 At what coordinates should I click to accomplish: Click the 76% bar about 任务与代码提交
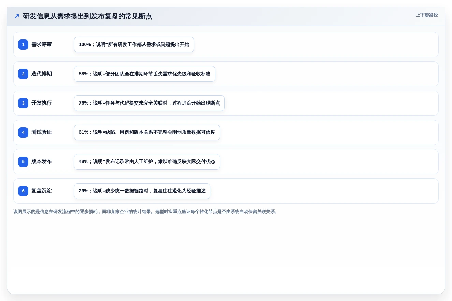pos(149,103)
